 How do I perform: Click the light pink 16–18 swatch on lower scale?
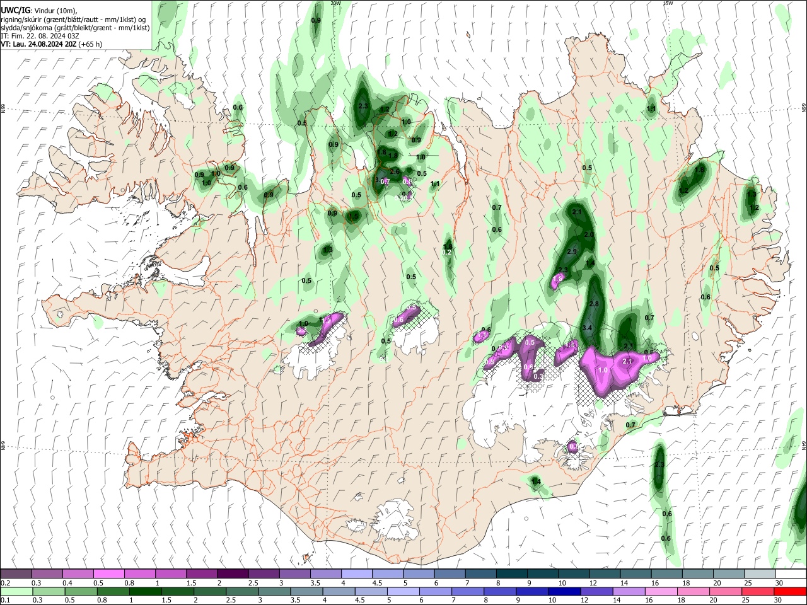coord(661,591)
